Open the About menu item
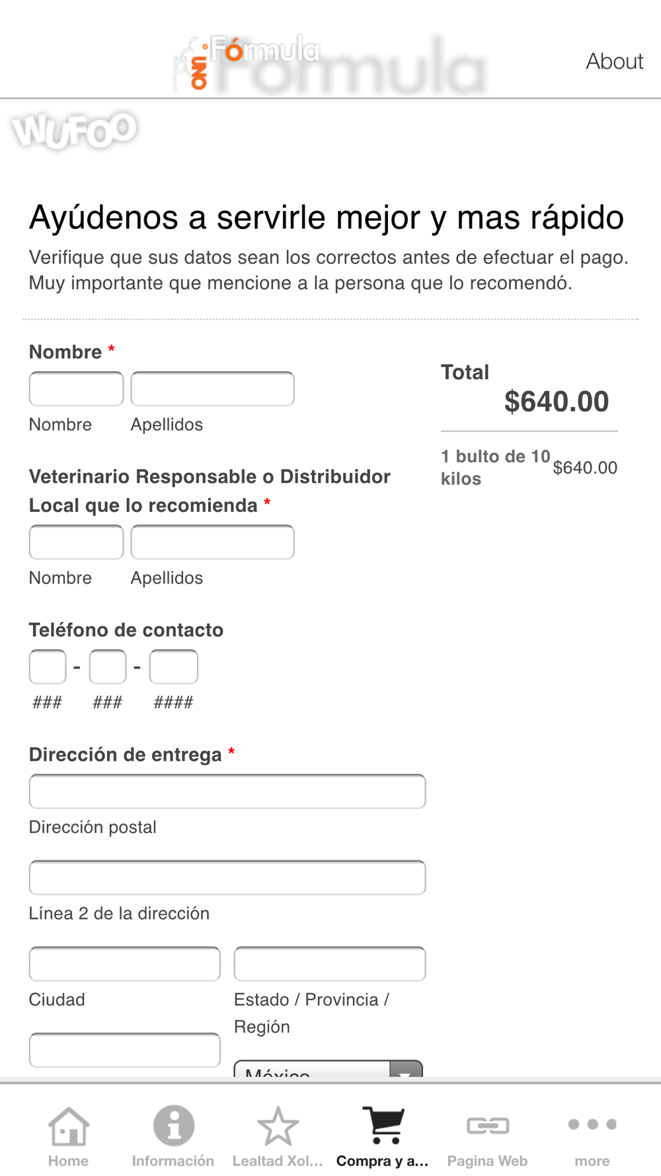 [x=614, y=61]
